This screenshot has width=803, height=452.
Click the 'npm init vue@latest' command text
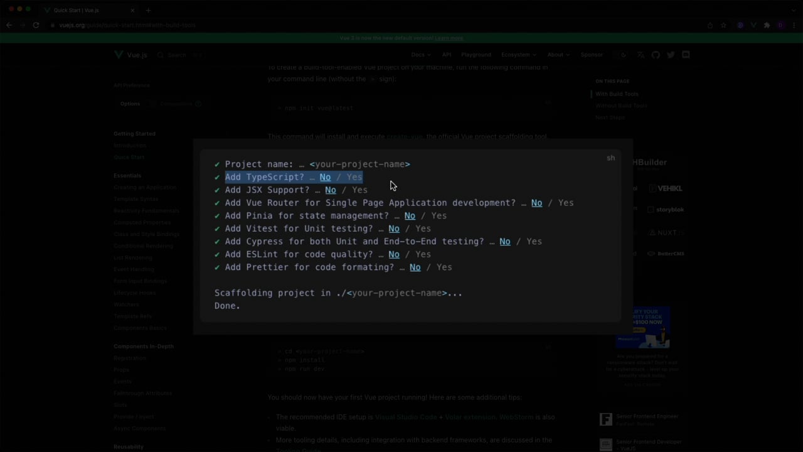click(319, 108)
